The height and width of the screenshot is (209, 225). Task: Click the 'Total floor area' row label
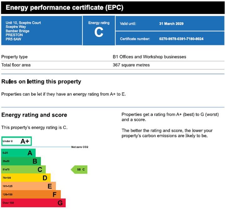[x=16, y=65]
